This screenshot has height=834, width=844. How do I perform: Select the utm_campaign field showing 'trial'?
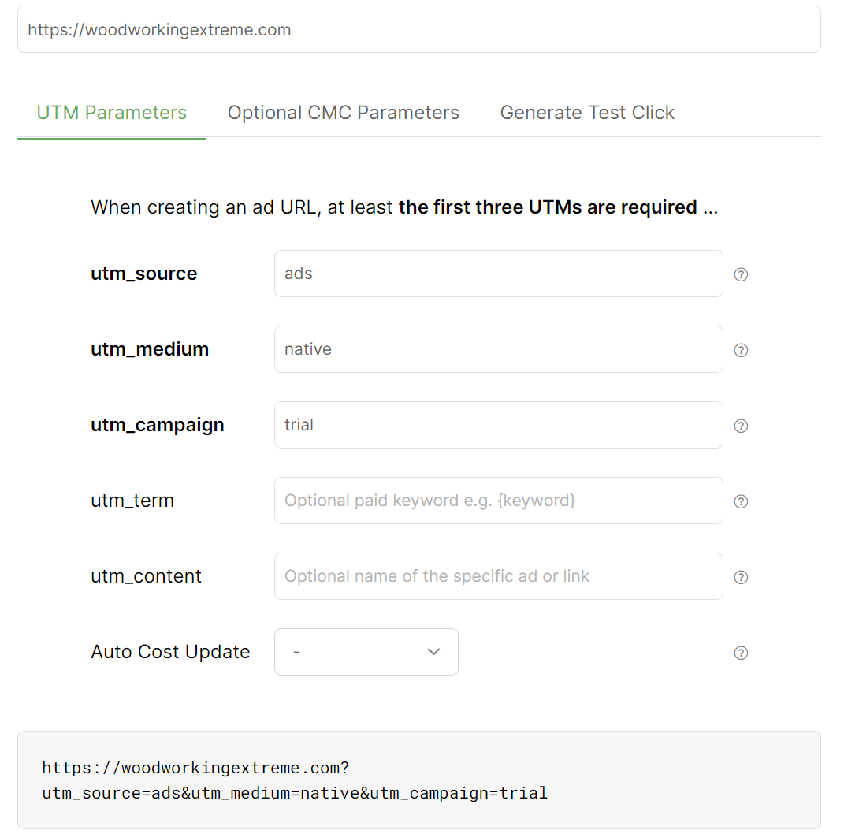coord(498,425)
